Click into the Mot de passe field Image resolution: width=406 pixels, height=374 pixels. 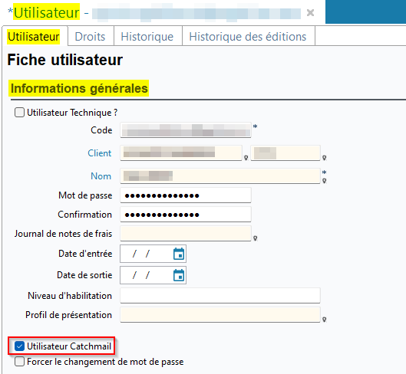[x=186, y=195]
